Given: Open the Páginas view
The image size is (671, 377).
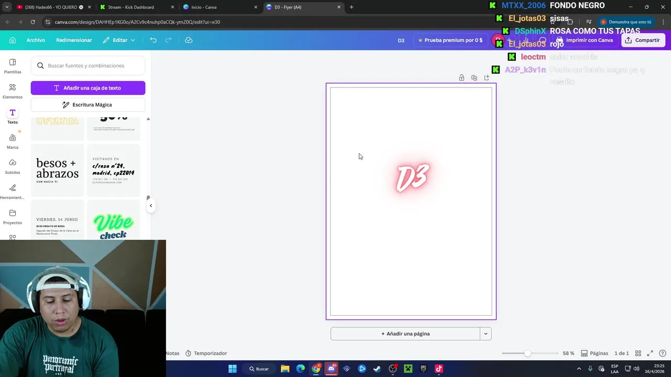Looking at the screenshot, I should click(594, 353).
